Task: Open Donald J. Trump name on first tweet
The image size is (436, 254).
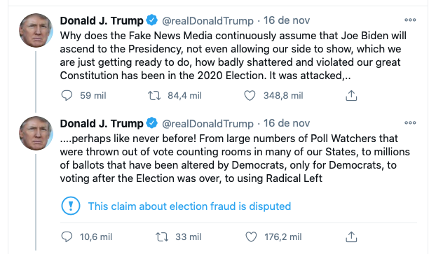Action: pos(102,21)
